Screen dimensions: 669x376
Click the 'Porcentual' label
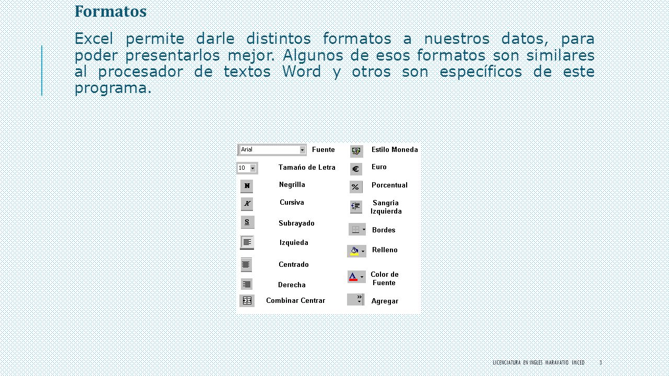tap(389, 185)
